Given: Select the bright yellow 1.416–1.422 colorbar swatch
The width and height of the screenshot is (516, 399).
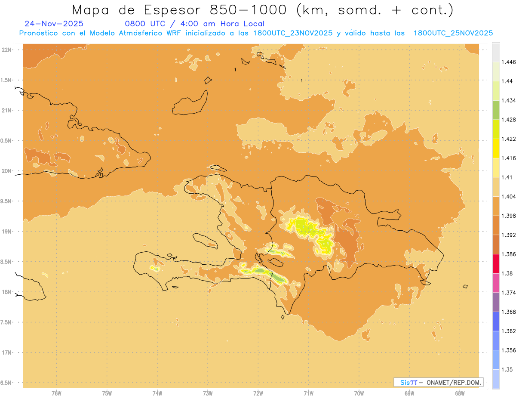Looking at the screenshot, I should 496,148.
